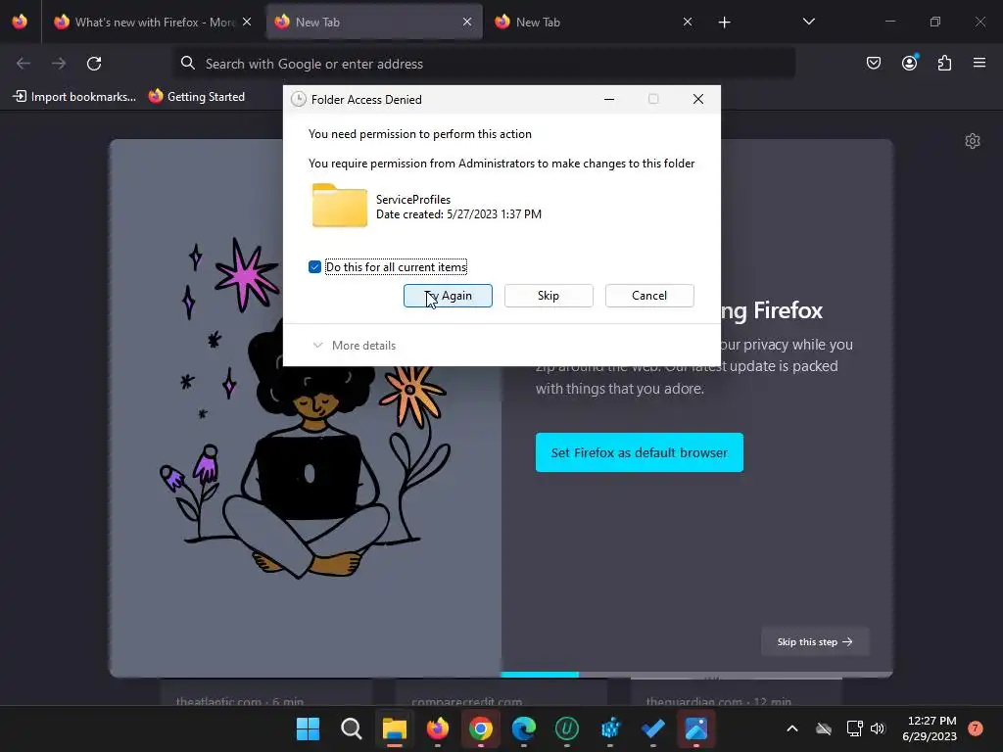Open the notification badge in the tray
Screen dimensions: 1003x752
pos(976,728)
